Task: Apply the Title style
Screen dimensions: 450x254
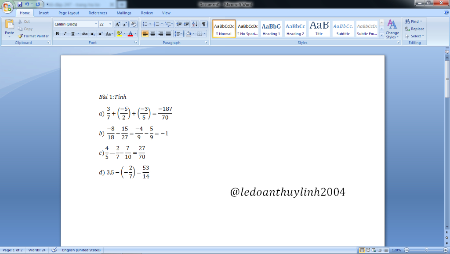Action: coord(319,29)
